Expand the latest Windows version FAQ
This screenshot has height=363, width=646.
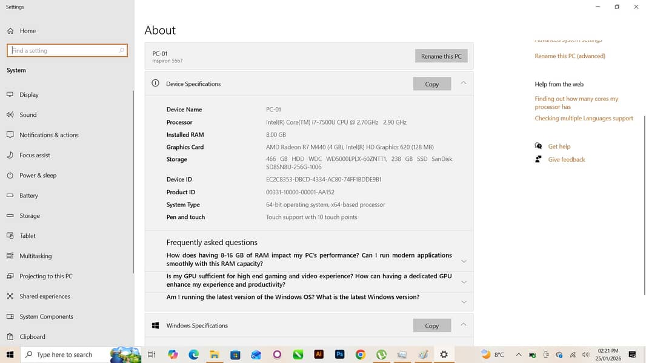coord(464,301)
